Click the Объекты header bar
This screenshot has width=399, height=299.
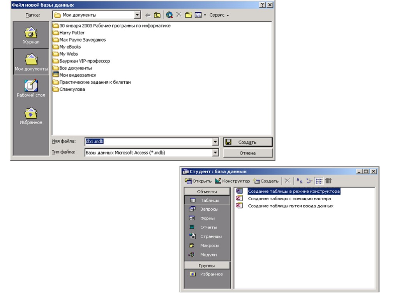(x=207, y=192)
